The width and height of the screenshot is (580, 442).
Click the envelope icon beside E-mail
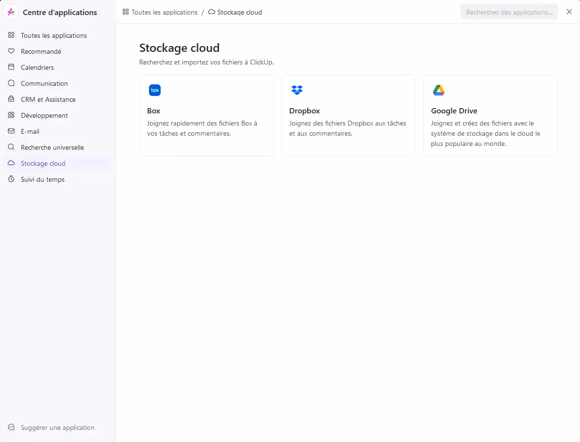[11, 131]
